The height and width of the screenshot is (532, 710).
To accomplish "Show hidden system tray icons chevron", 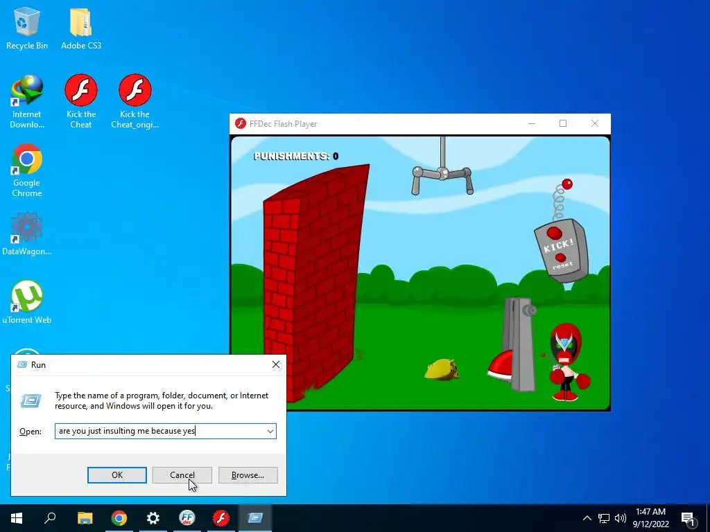I will [587, 518].
